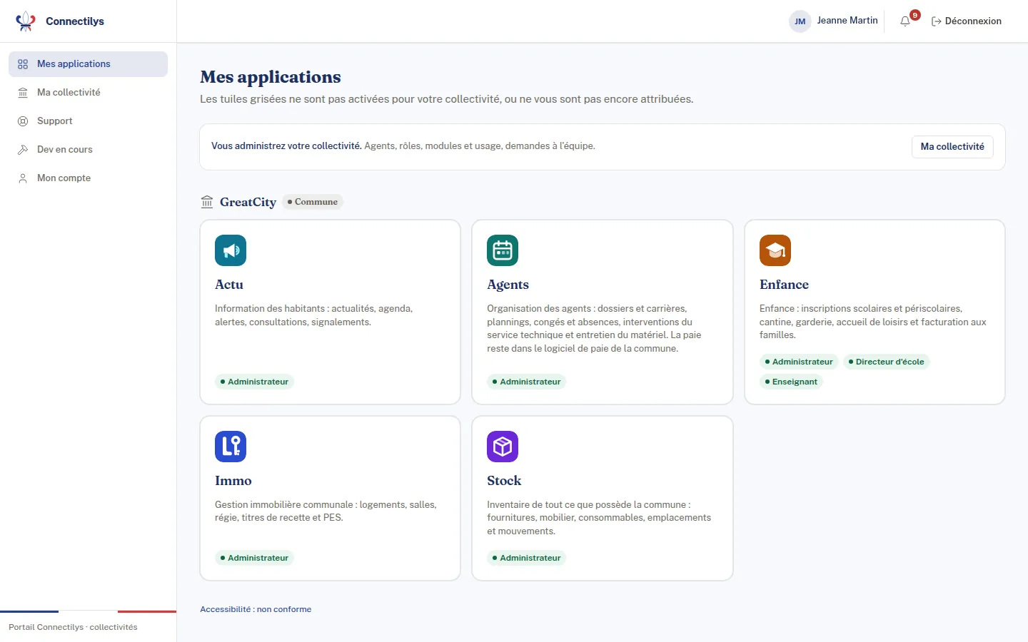Click the Connectilys logo icon
This screenshot has width=1028, height=642.
(x=26, y=21)
